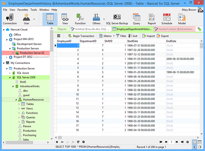Select the Table object button
The image size is (205, 151).
pyautogui.click(x=50, y=19)
